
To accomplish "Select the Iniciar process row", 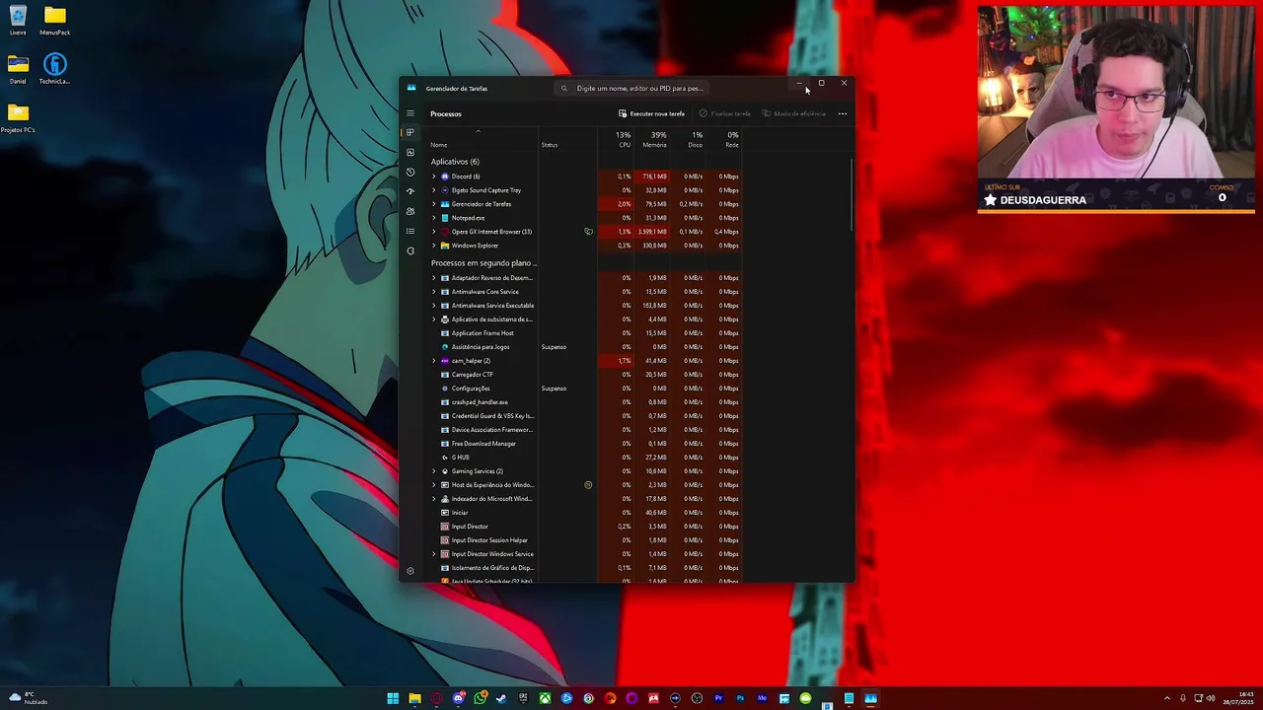I will 584,513.
